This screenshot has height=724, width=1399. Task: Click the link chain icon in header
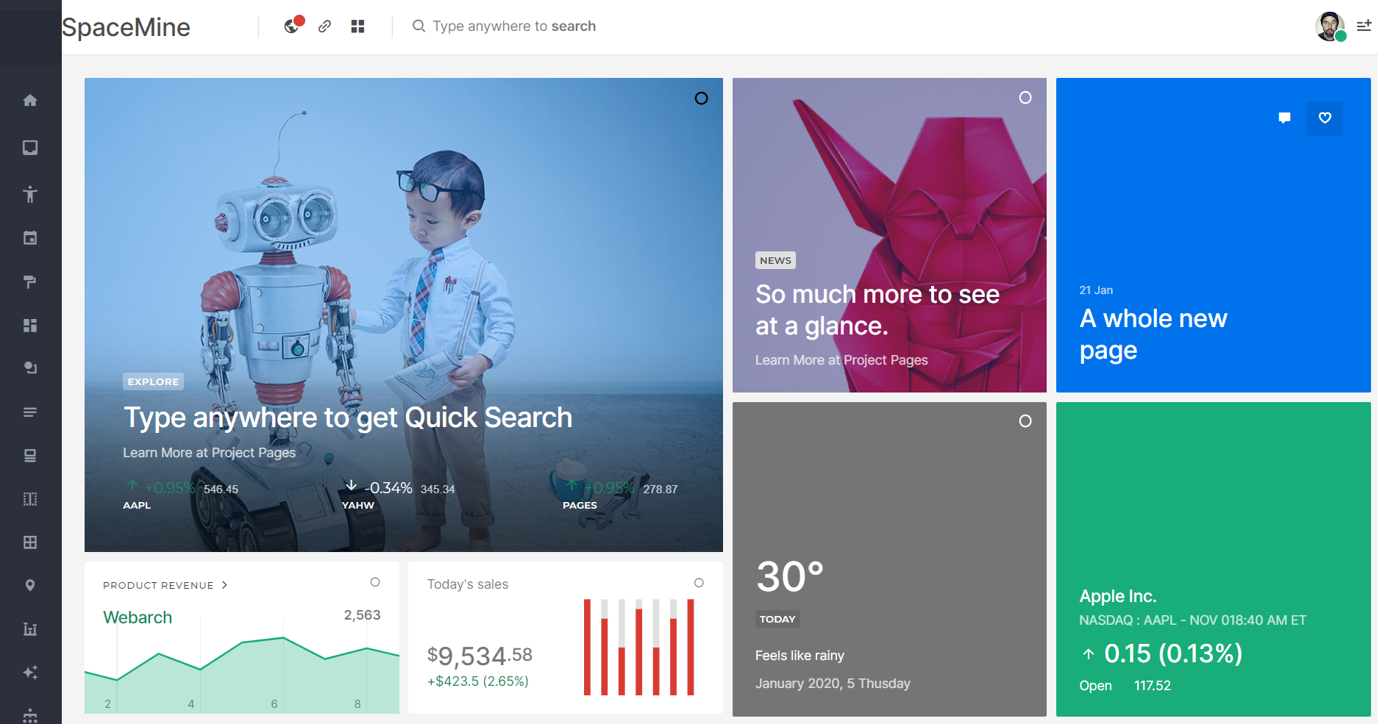[x=324, y=26]
